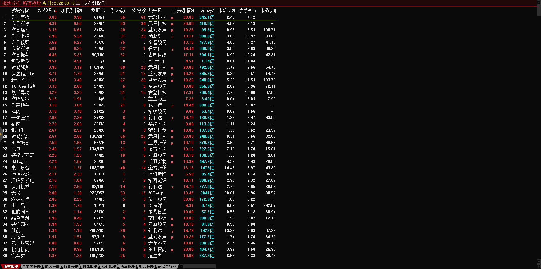Click the side panel expand handle at left edge
541x269 pixels.
[x=1, y=134]
